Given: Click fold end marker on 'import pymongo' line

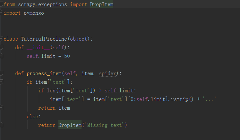Looking at the screenshot, I should [x=1, y=13].
